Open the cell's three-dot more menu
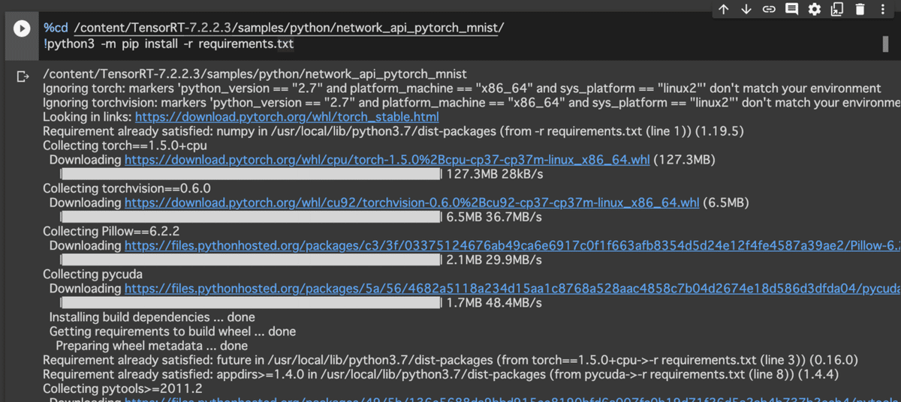Viewport: 901px width, 402px height. pyautogui.click(x=882, y=9)
